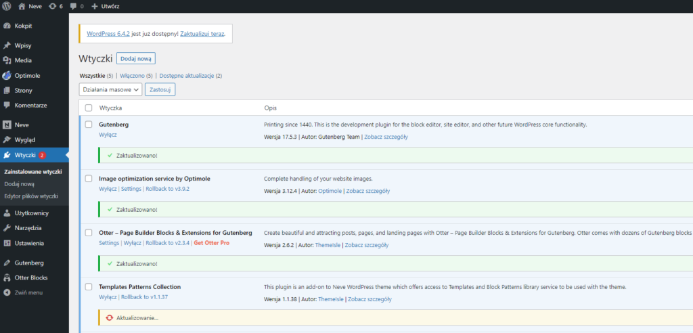Click the comments bubble icon in toolbar

pyautogui.click(x=73, y=6)
